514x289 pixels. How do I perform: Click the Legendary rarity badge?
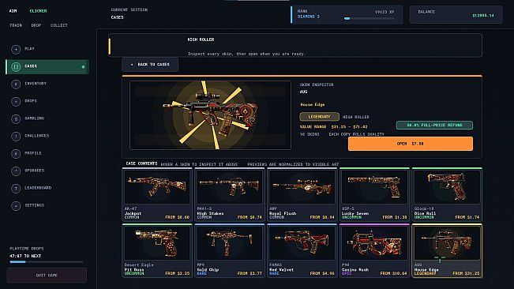(319, 117)
